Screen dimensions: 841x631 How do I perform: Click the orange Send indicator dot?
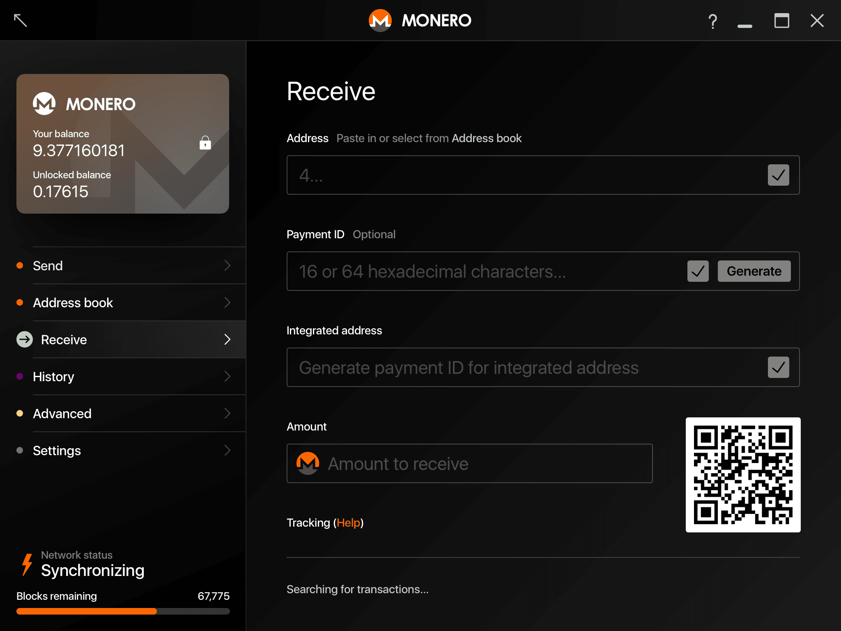tap(19, 265)
